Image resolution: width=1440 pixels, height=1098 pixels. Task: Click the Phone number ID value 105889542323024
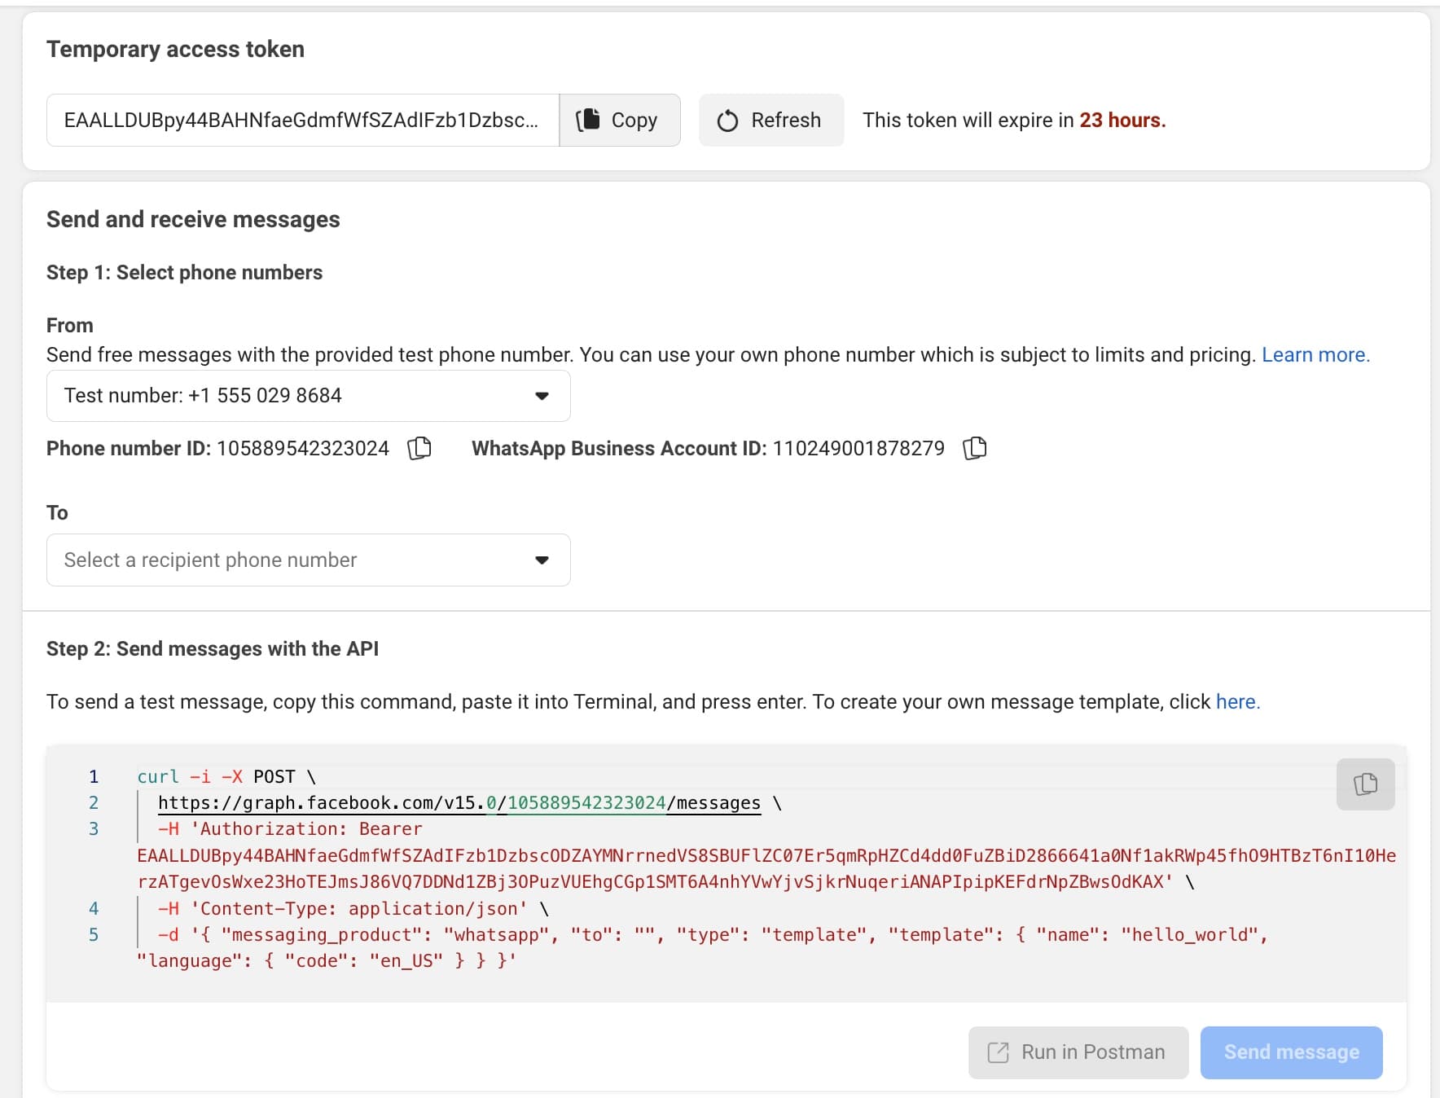tap(303, 449)
